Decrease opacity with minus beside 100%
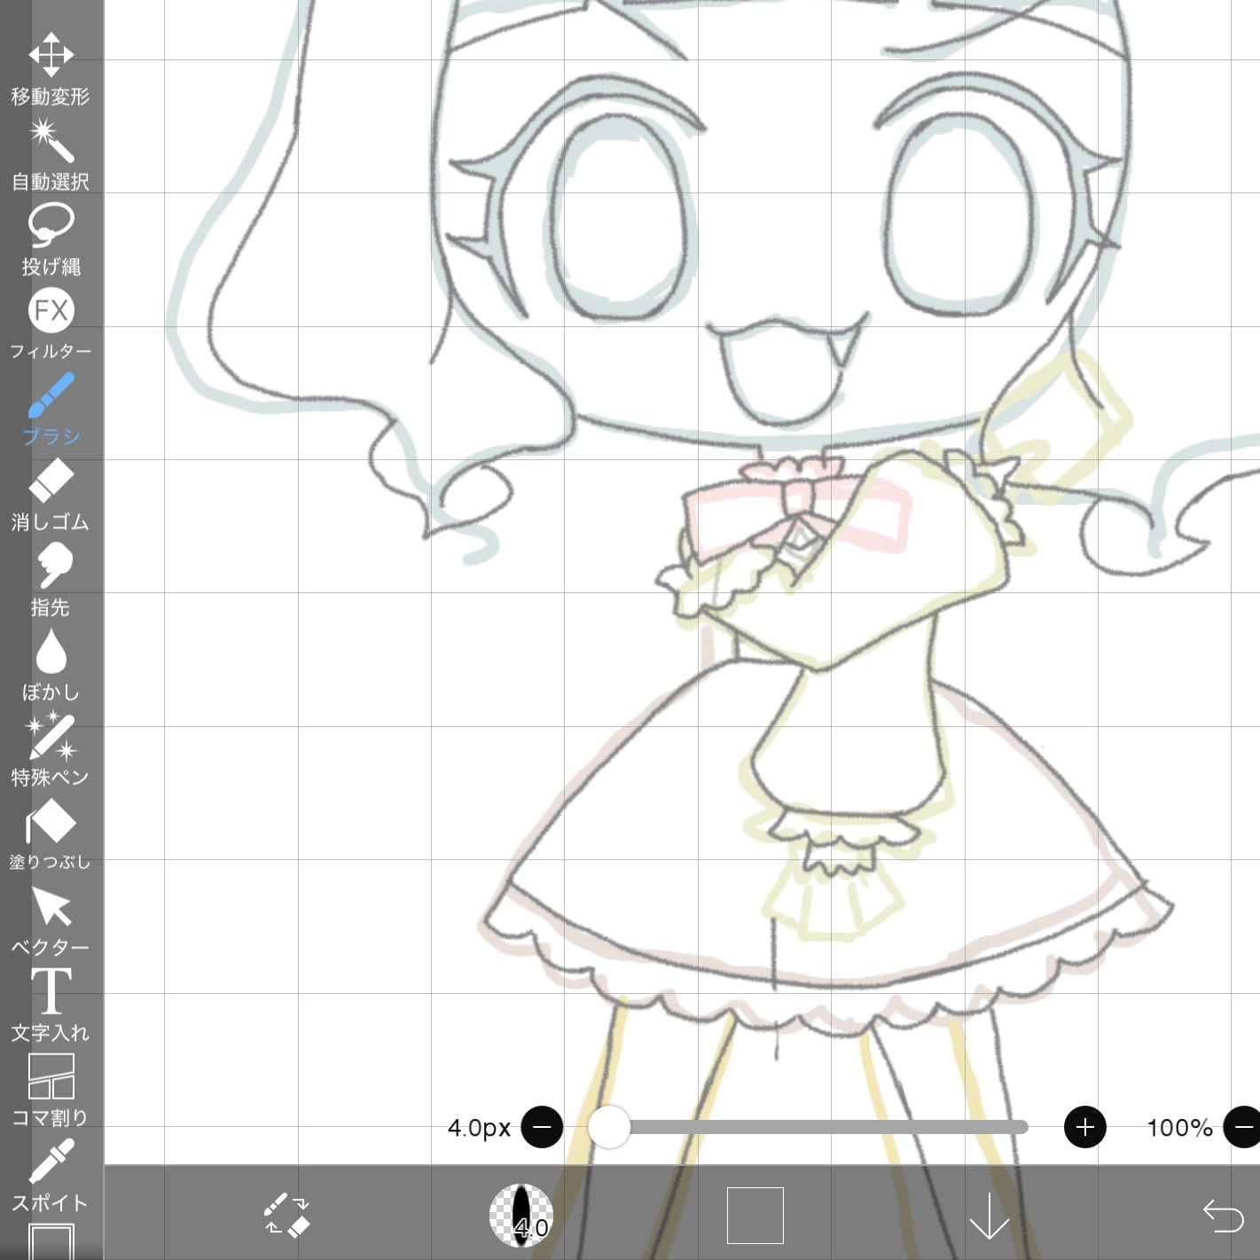Screen dimensions: 1260x1260 [1243, 1127]
